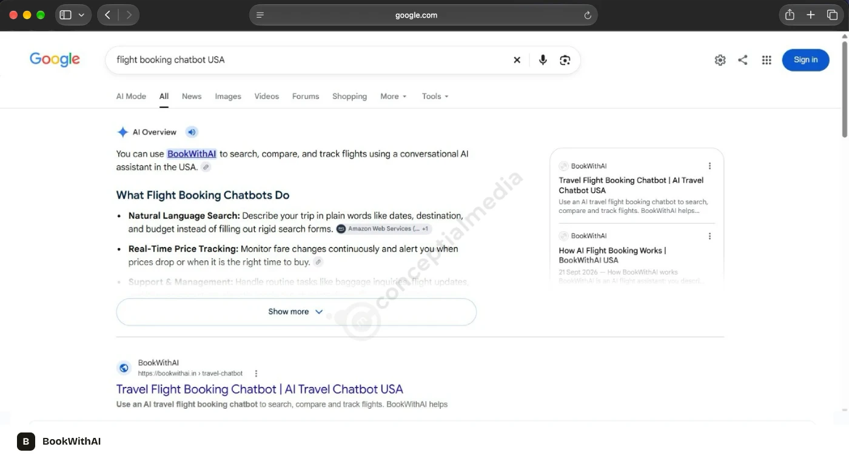849x461 pixels.
Task: Open options for 'How AI Flight Booking Works' card
Action: click(710, 236)
